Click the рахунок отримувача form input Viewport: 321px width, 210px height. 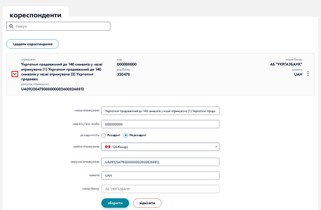pos(160,162)
